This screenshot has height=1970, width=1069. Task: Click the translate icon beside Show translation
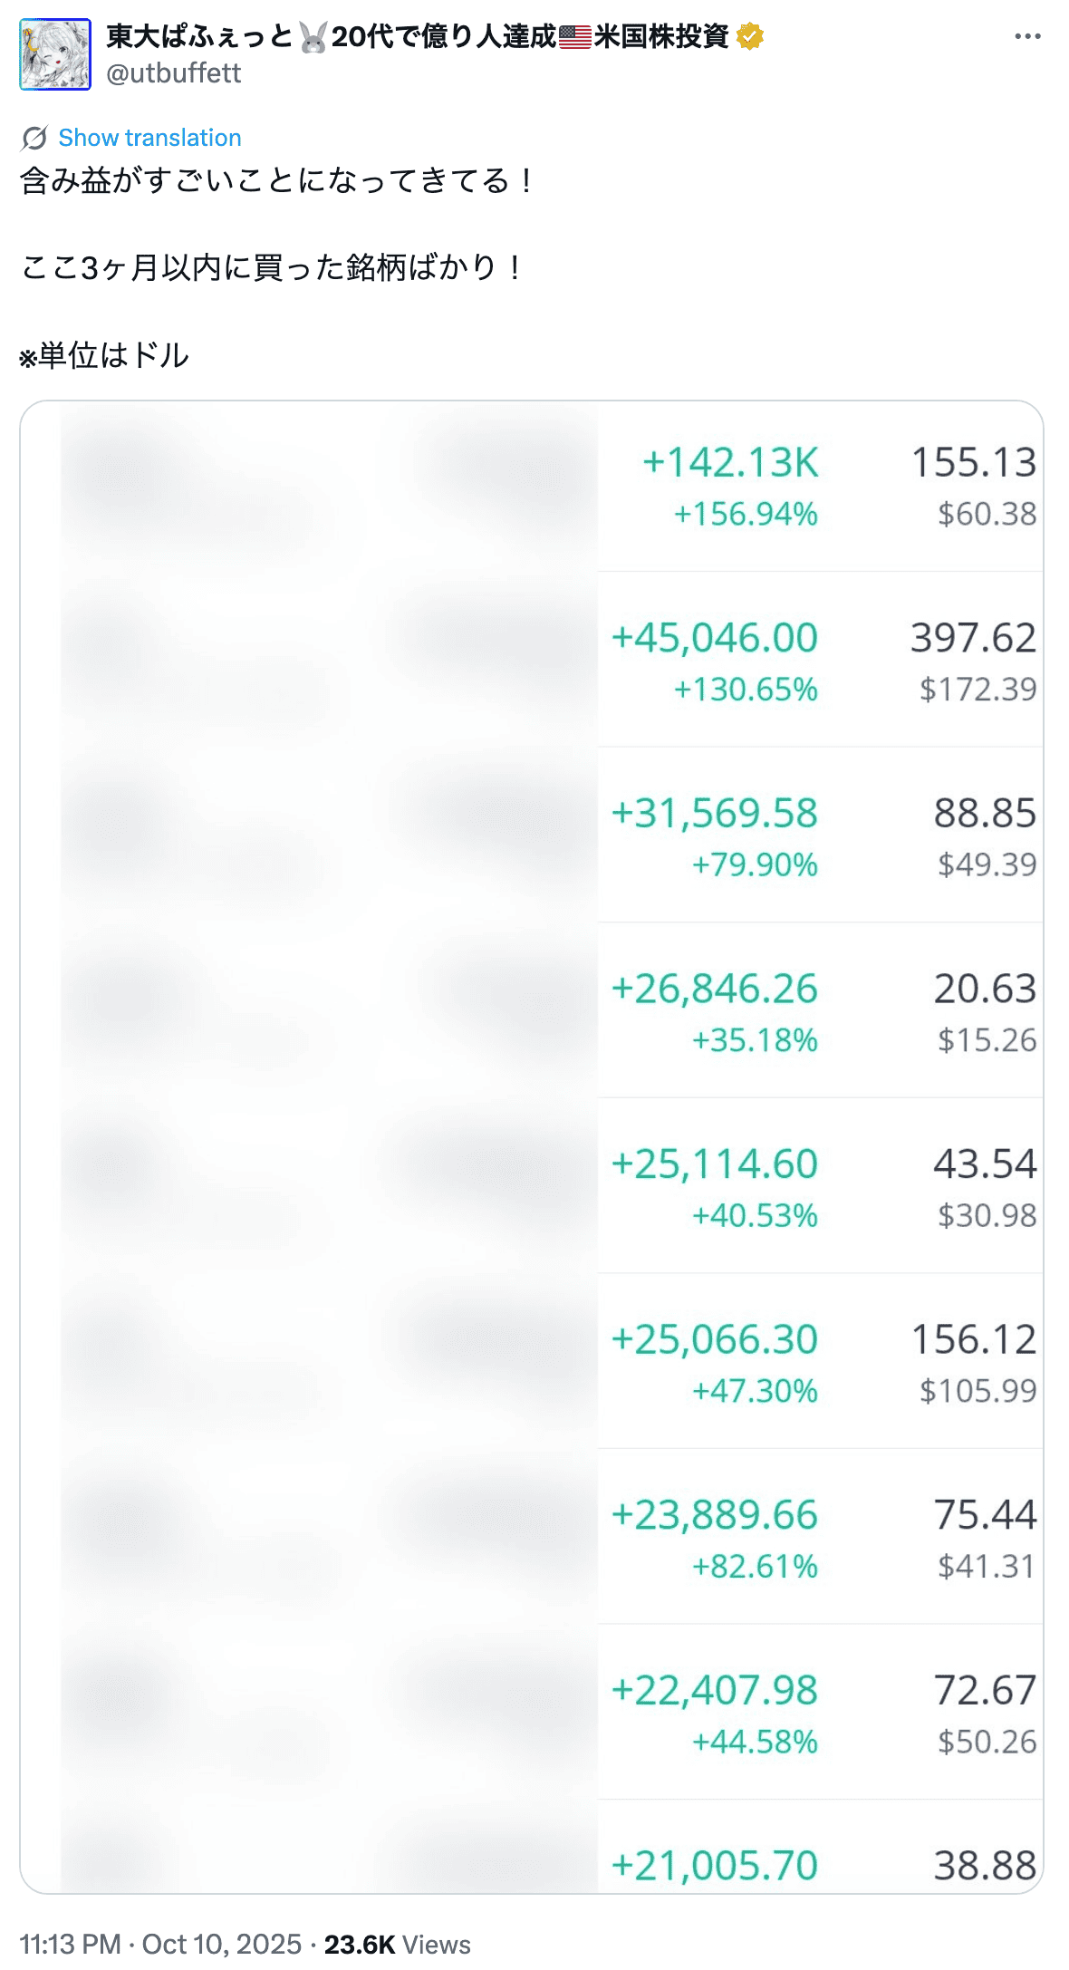point(34,138)
